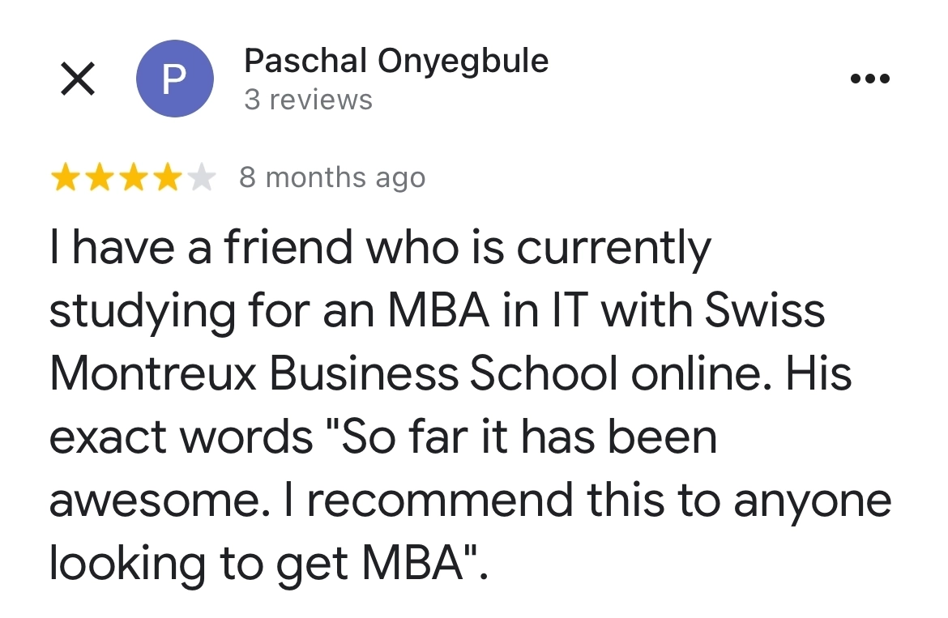948x618 pixels.
Task: Close the review with the X icon
Action: (77, 79)
